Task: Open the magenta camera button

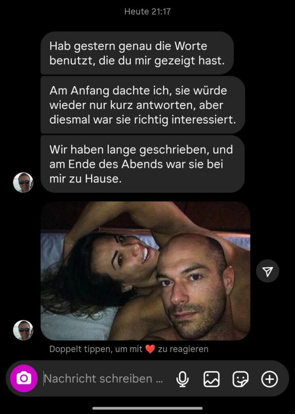Action: click(x=24, y=378)
